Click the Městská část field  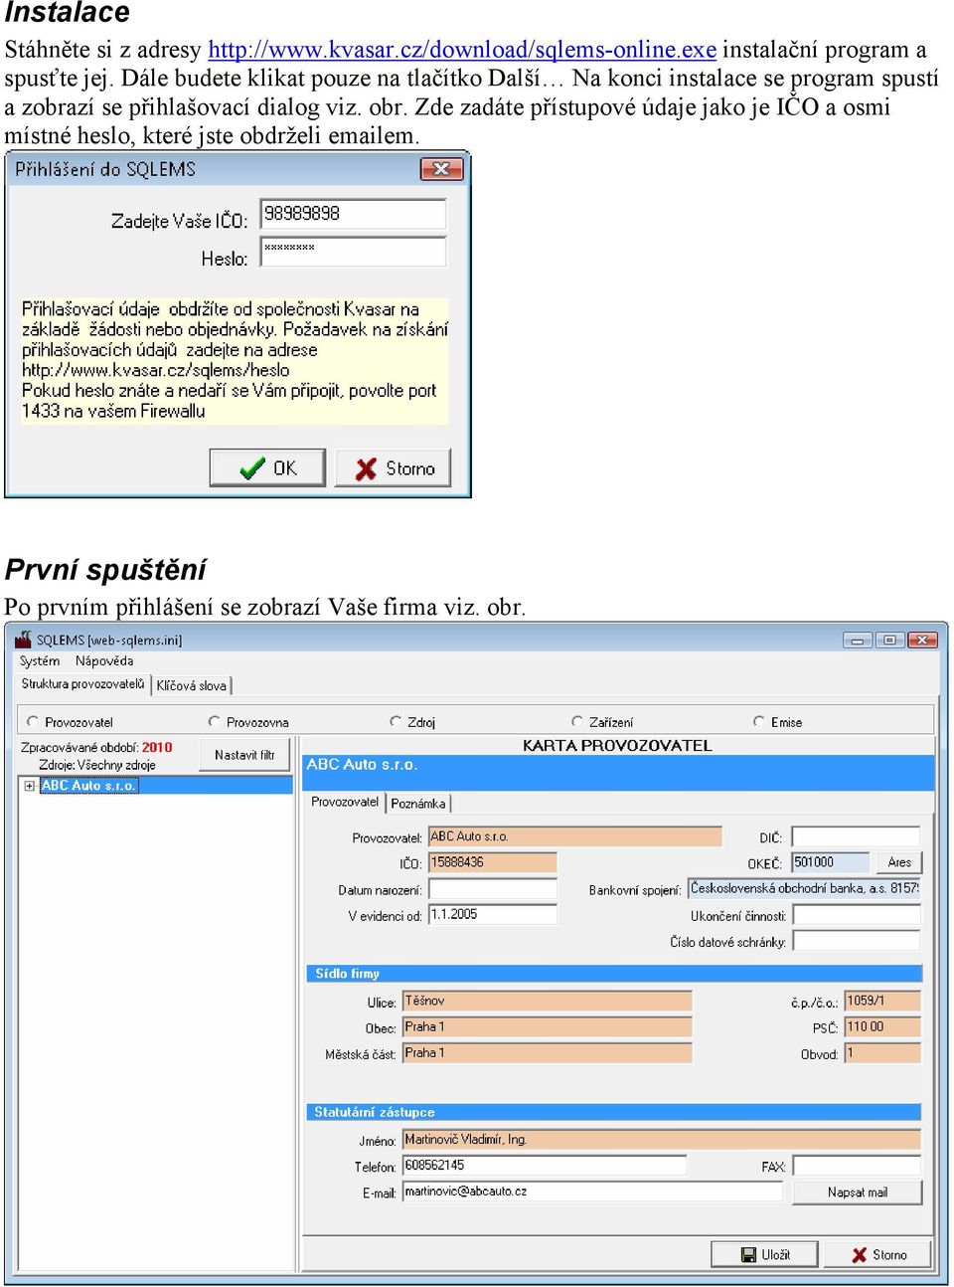tap(547, 1052)
